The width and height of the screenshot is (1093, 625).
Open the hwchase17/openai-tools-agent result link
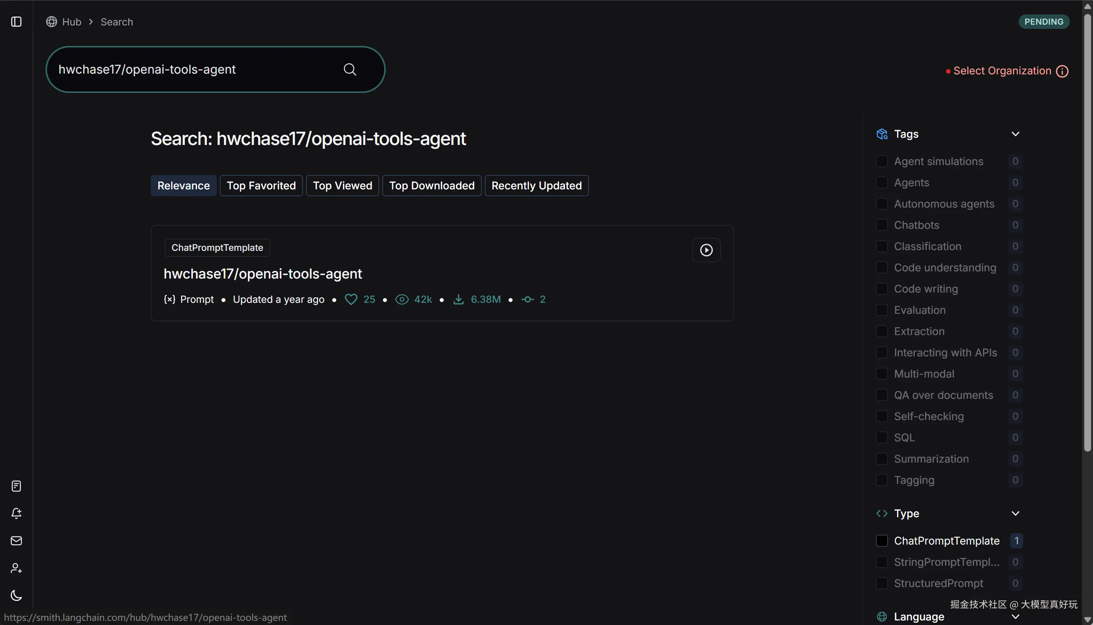[263, 274]
